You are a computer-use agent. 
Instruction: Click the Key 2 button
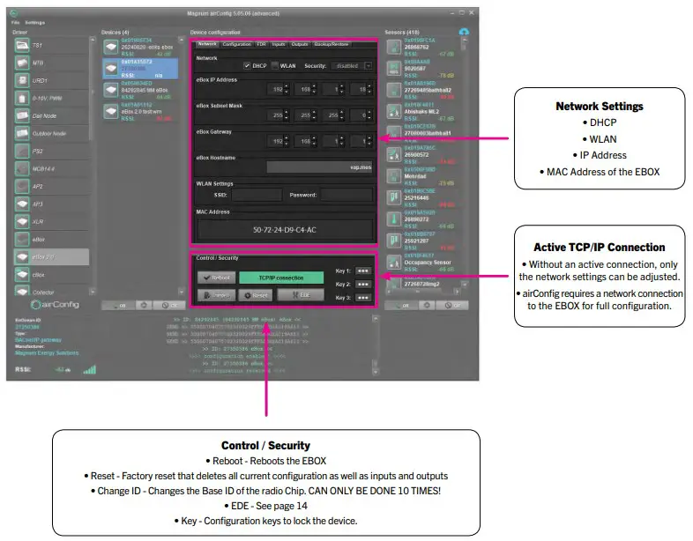[x=363, y=285]
